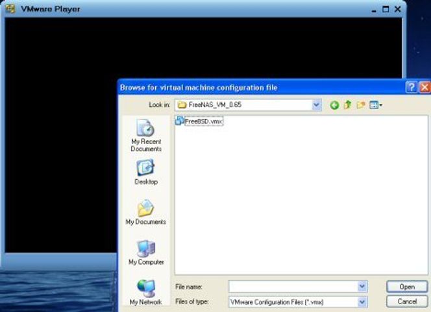Go back using the green arrow icon
Image resolution: width=431 pixels, height=312 pixels.
click(x=334, y=105)
